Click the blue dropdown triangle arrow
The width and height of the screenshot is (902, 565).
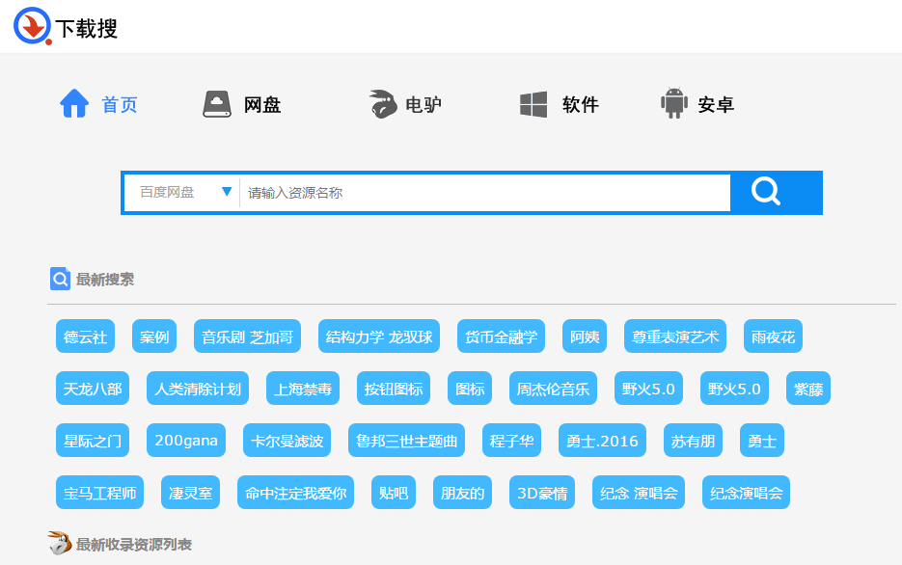tap(227, 192)
